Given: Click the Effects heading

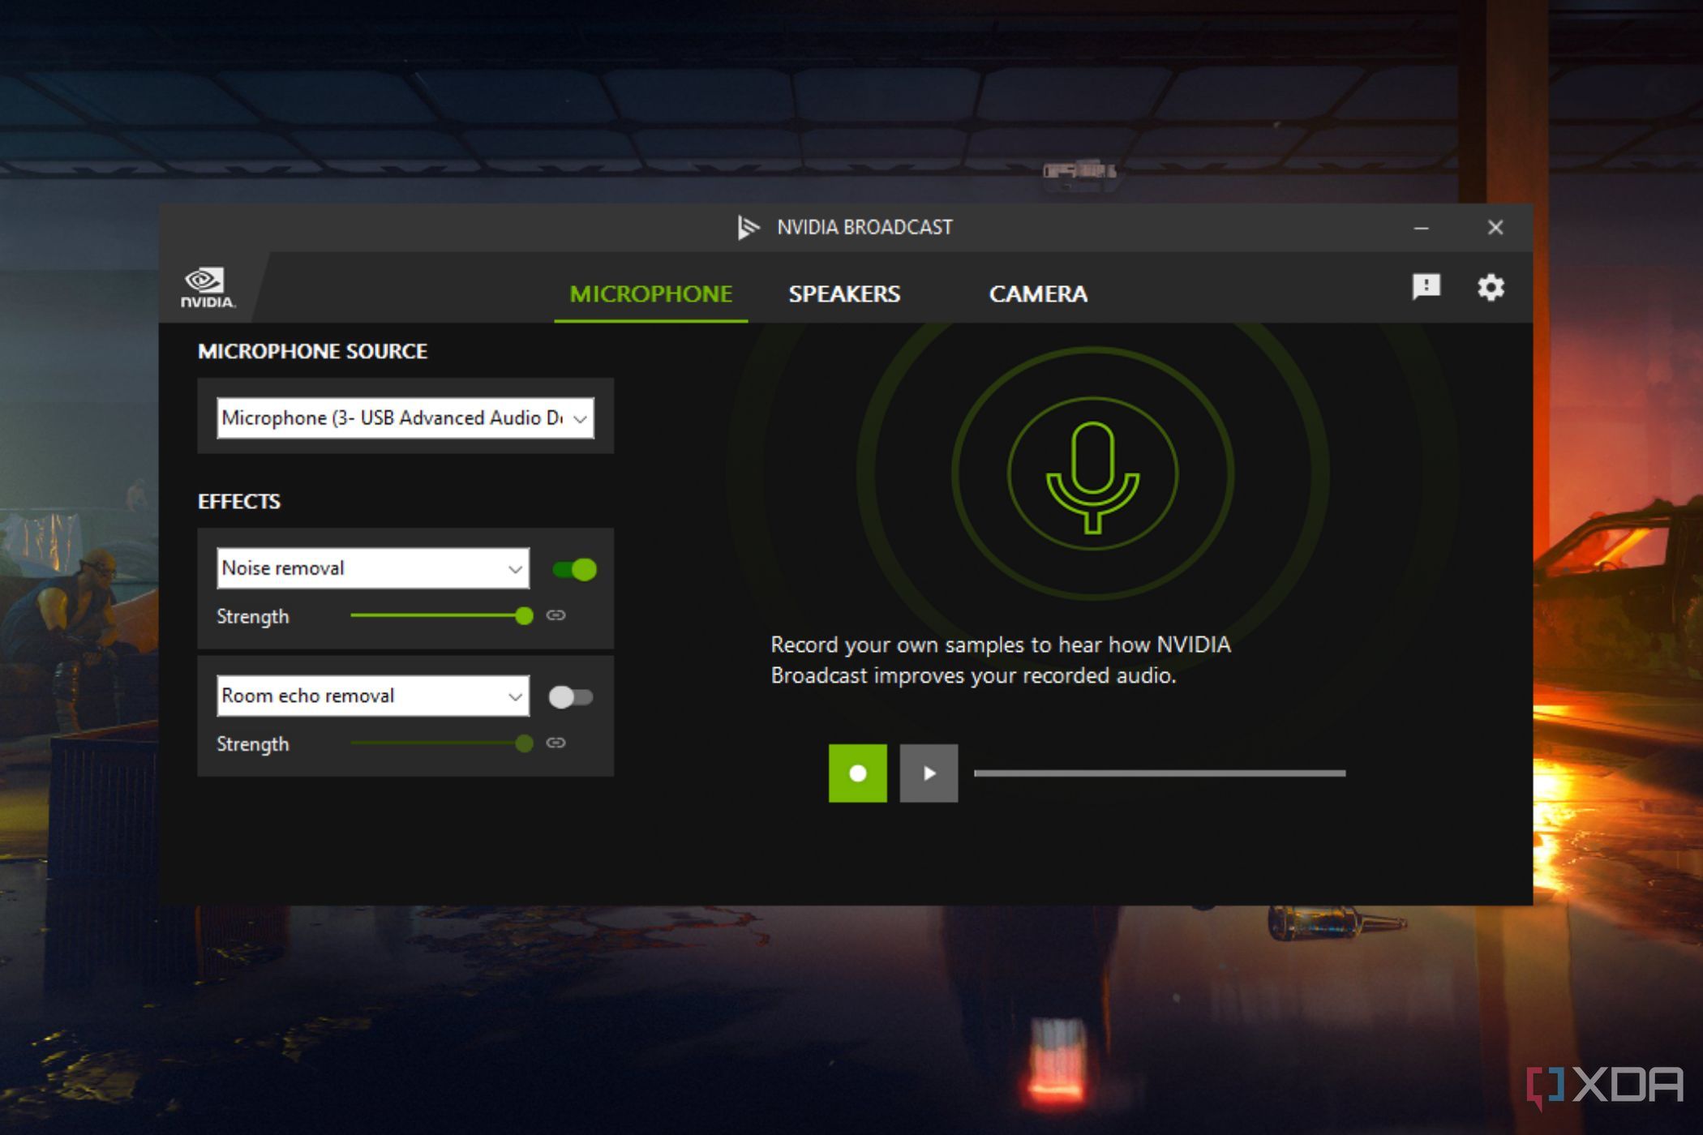Looking at the screenshot, I should click(239, 501).
